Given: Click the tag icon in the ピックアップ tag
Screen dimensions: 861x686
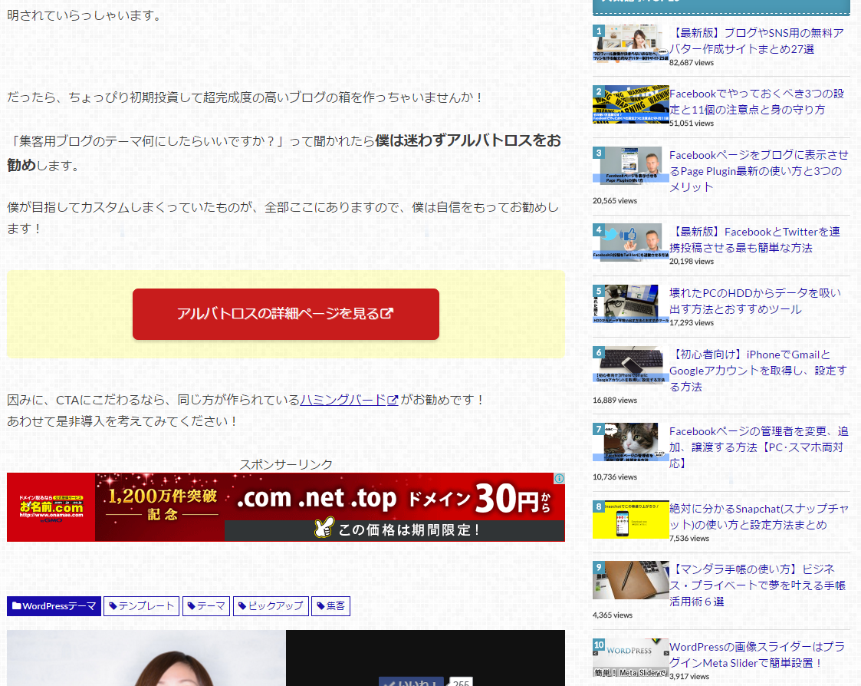Looking at the screenshot, I should 242,605.
